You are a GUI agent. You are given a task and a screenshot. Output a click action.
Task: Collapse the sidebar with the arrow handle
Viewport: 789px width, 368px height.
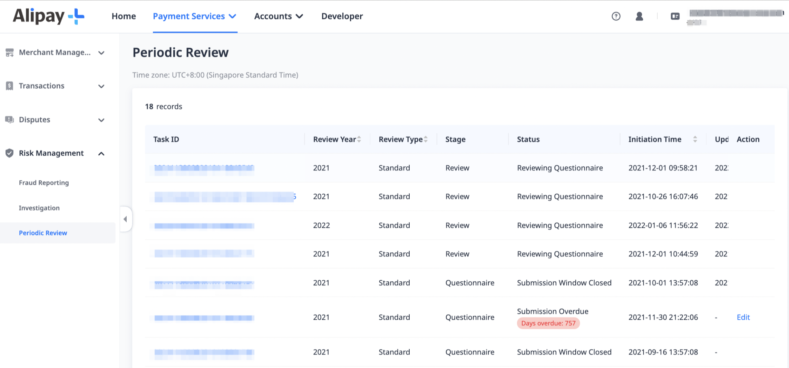125,219
